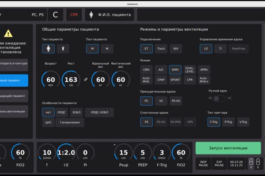Switch to CMV ventilation mode
Screen dimensions: 265x176
coord(146,70)
